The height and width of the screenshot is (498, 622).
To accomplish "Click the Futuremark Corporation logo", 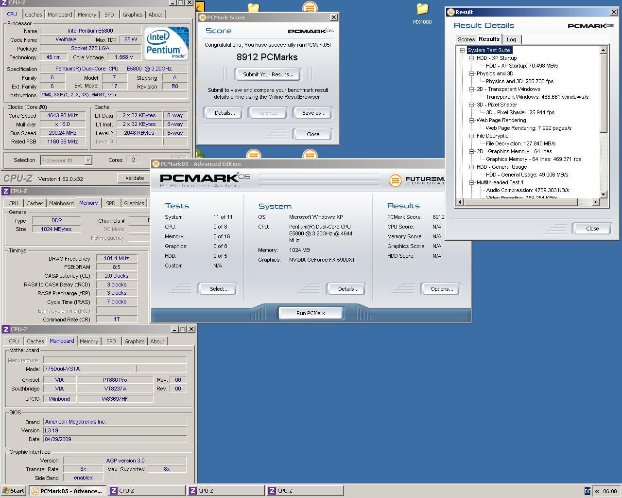I will pos(416,181).
